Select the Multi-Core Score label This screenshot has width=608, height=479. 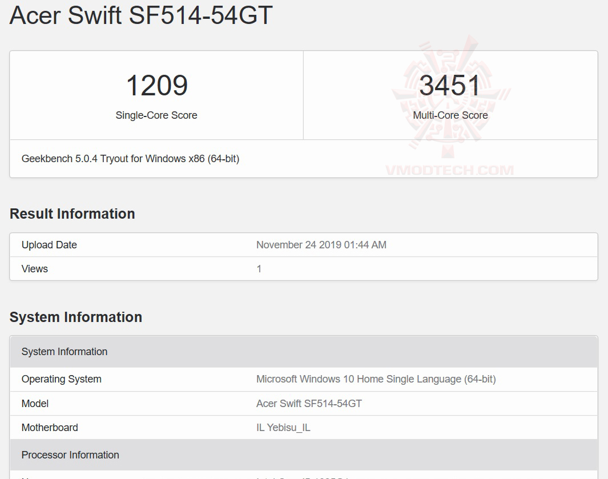coord(450,115)
